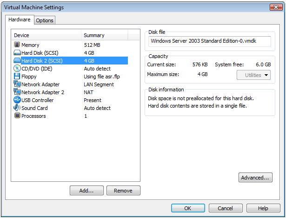Select the Floppy row label
The height and width of the screenshot is (218, 286).
(x=29, y=77)
